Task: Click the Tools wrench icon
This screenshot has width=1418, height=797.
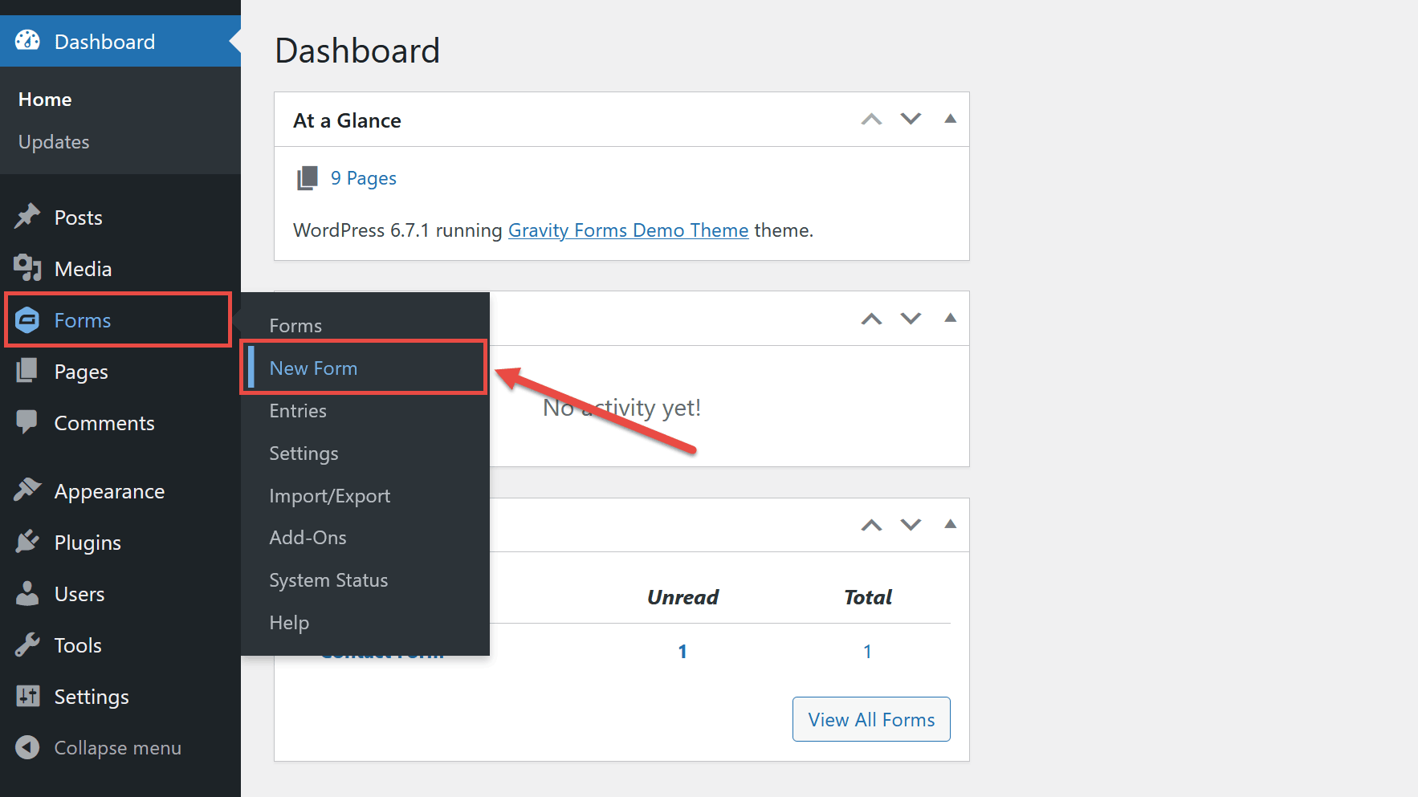Action: [27, 645]
